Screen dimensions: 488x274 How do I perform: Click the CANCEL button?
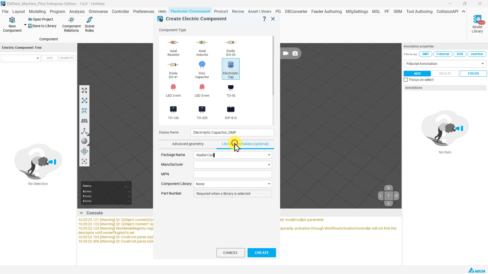click(x=231, y=253)
